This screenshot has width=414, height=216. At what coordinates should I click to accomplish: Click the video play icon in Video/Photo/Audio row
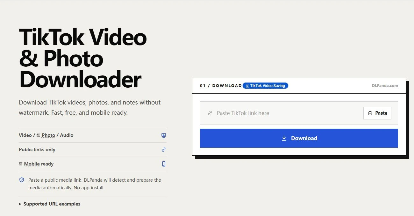tap(164, 135)
